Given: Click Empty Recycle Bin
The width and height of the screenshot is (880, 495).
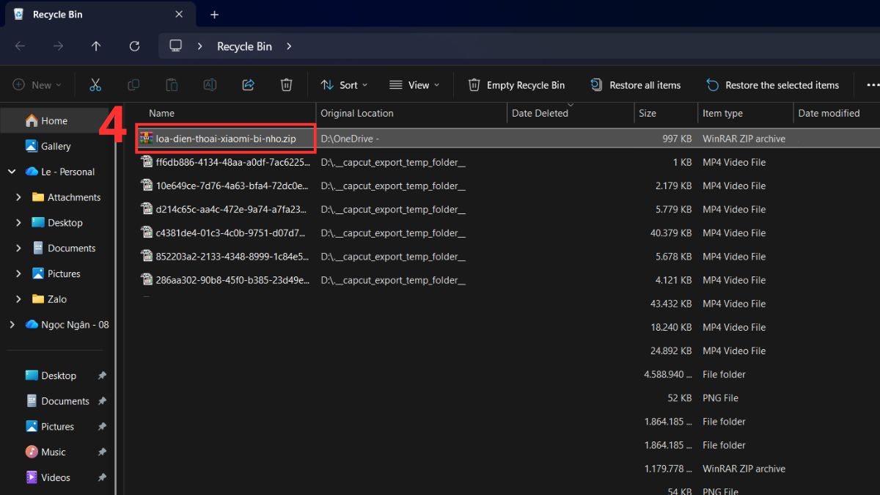Looking at the screenshot, I should click(516, 84).
